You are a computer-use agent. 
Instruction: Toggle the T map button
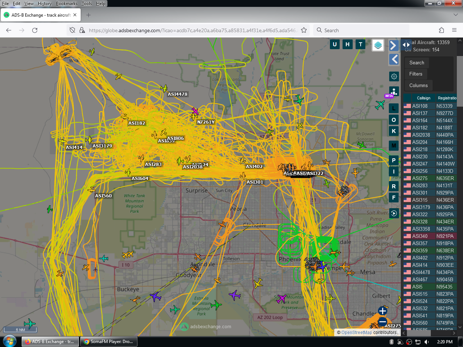point(361,44)
